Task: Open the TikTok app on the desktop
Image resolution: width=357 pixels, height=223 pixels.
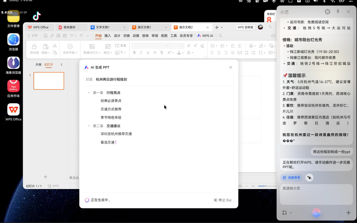Action: tap(36, 16)
